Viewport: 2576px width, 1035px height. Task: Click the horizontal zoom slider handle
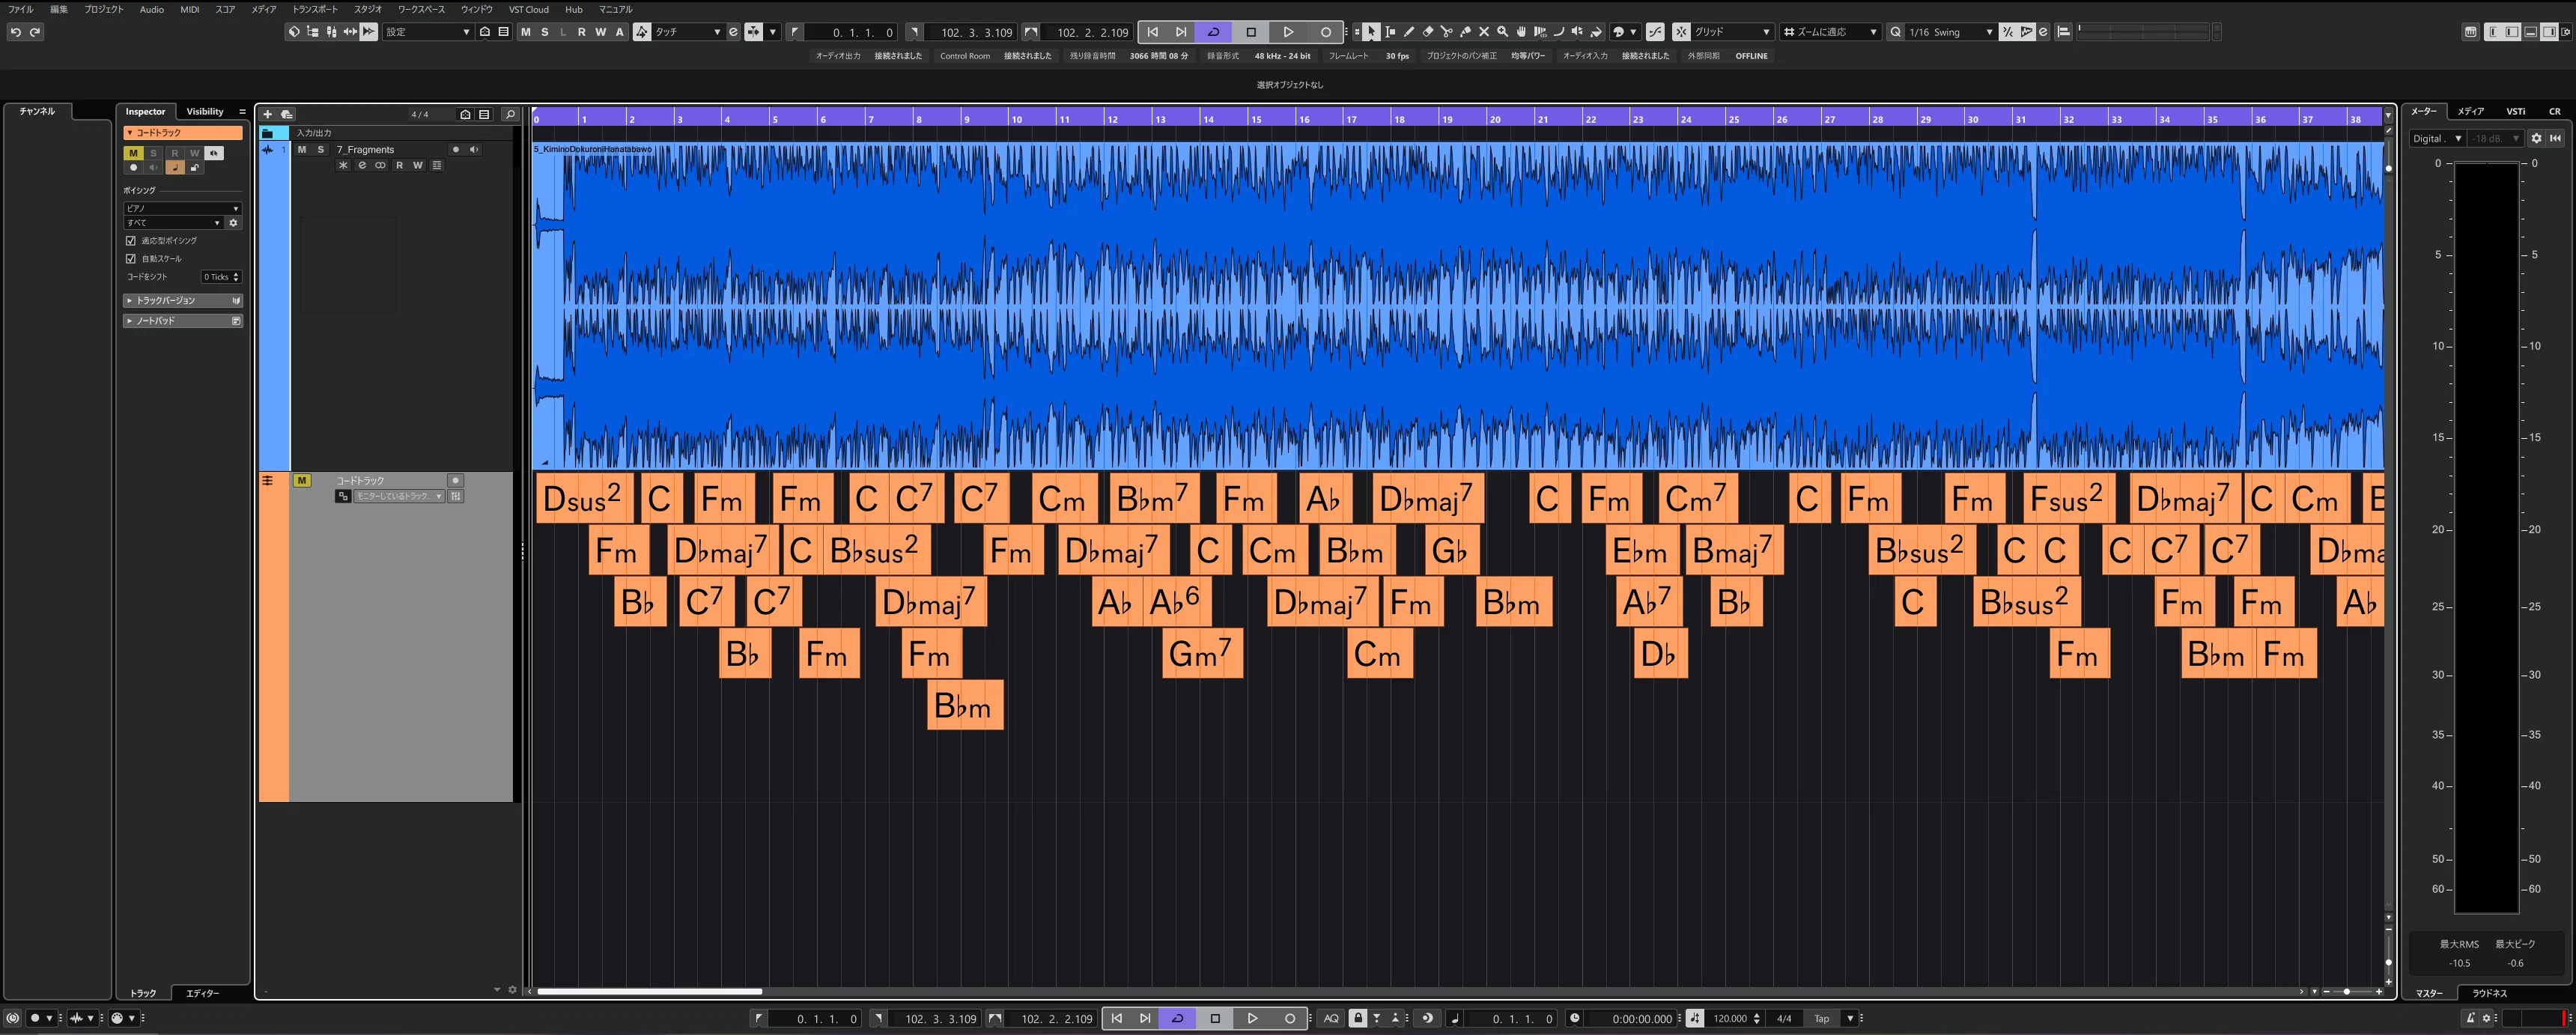coord(2347,992)
